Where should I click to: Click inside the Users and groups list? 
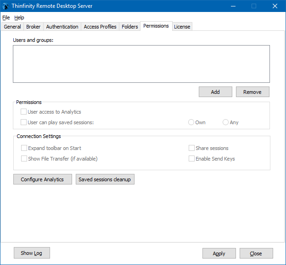[141, 64]
